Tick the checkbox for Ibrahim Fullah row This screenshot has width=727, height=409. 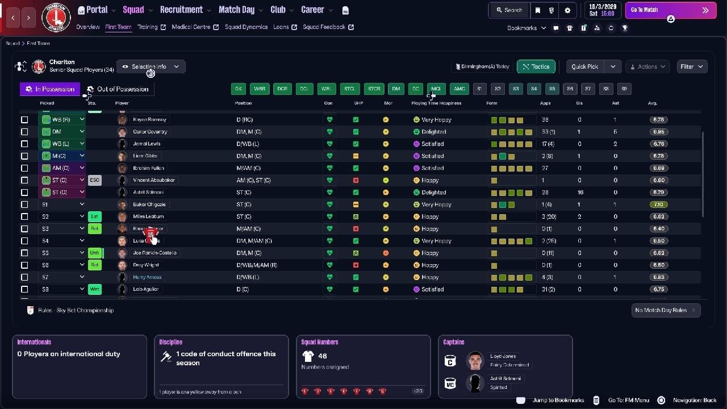click(x=24, y=168)
